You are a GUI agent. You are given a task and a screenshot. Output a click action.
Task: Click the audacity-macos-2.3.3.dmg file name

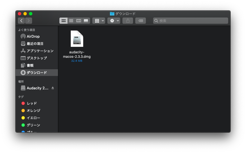(x=77, y=54)
